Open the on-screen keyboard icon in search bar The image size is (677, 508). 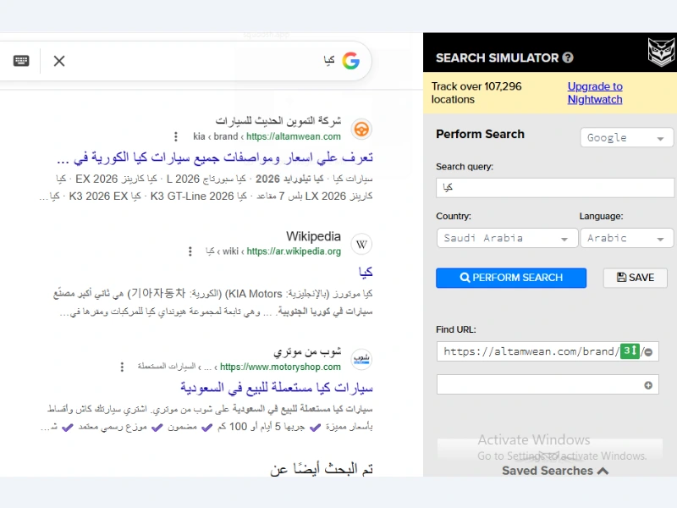tap(21, 60)
